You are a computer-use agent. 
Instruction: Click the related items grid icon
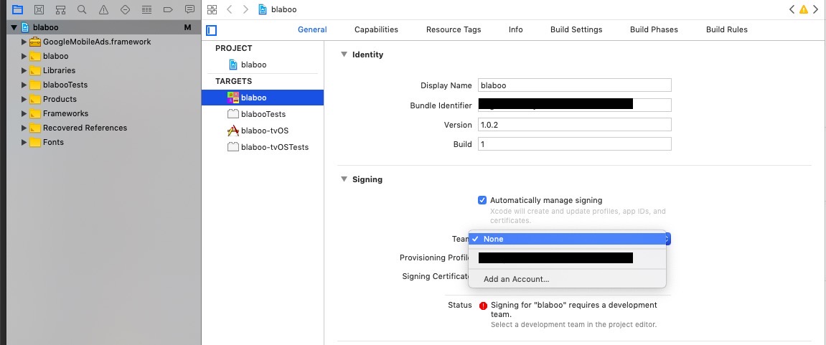coord(212,9)
